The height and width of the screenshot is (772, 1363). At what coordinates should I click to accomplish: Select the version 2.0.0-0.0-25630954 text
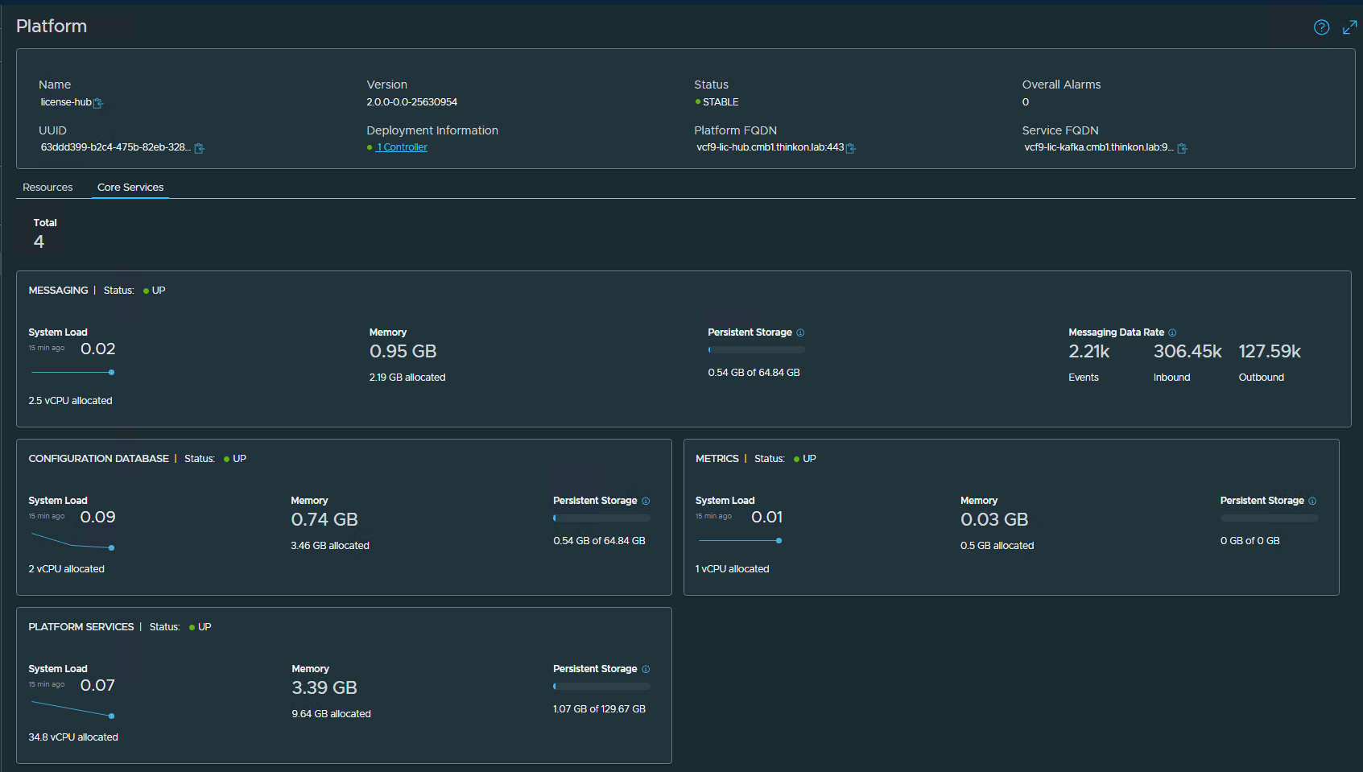(x=412, y=102)
